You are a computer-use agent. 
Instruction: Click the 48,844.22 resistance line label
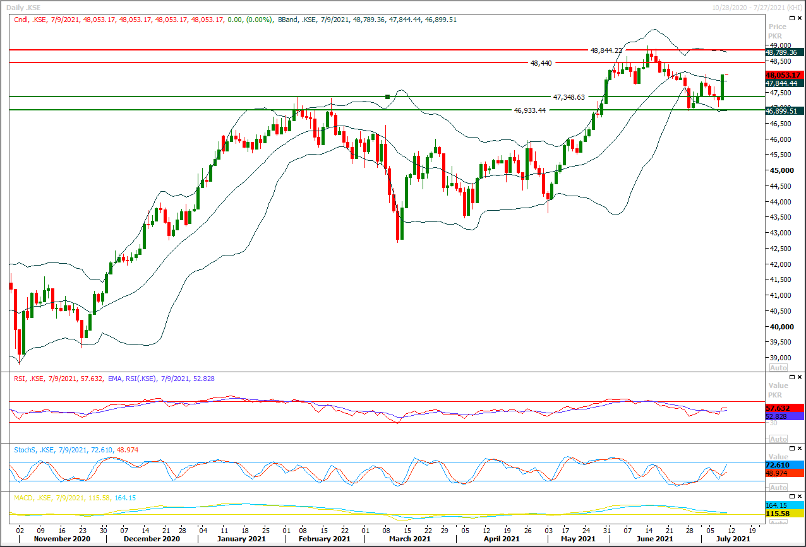pos(606,50)
